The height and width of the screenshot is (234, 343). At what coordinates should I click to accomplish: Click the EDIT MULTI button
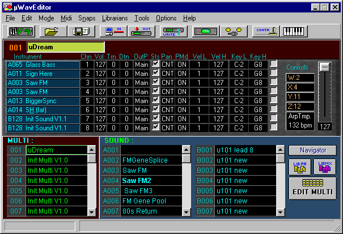pyautogui.click(x=312, y=188)
